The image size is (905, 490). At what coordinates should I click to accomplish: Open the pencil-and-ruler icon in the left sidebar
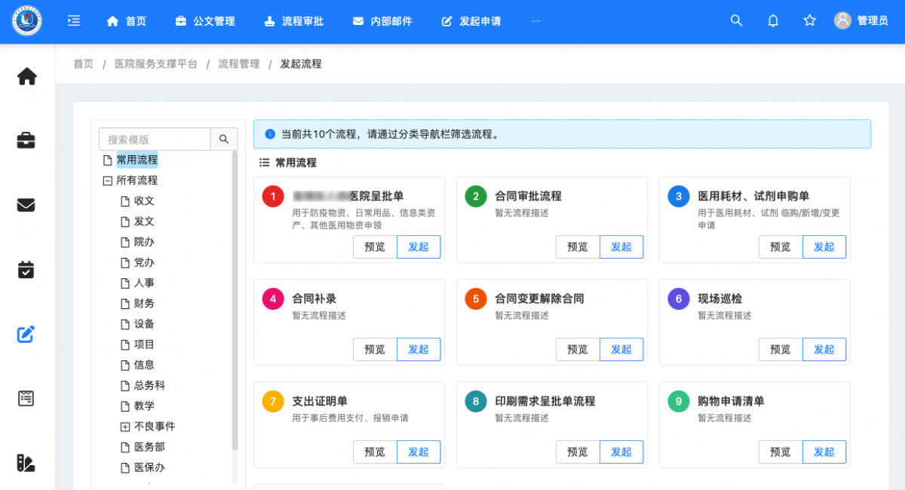tap(27, 463)
